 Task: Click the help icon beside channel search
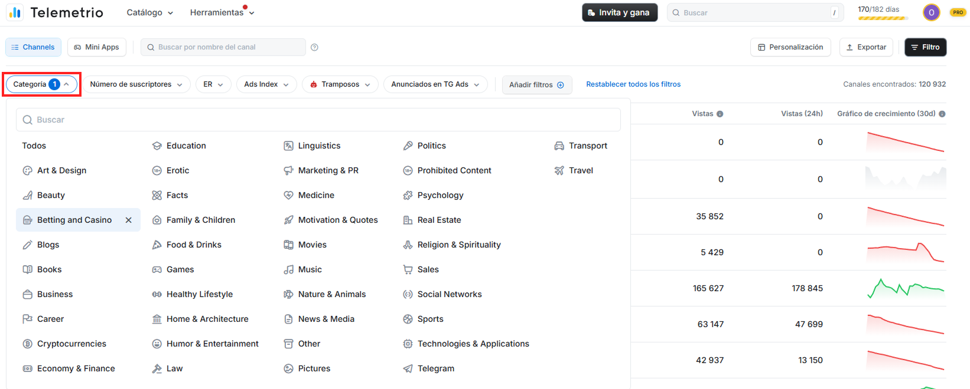coord(314,47)
